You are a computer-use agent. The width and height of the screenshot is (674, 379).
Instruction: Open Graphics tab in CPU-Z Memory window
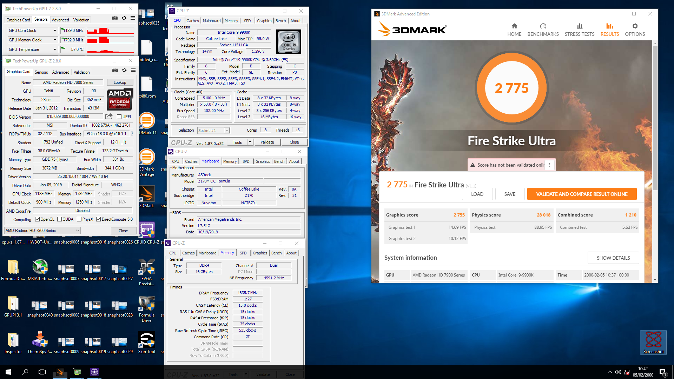[x=260, y=253]
